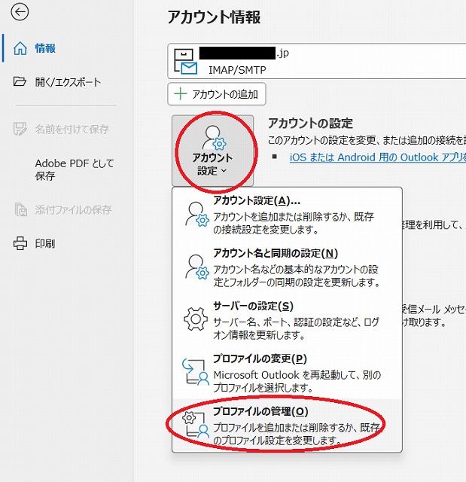Click the plus icon on アカウントの追加
466x482 pixels.
180,94
